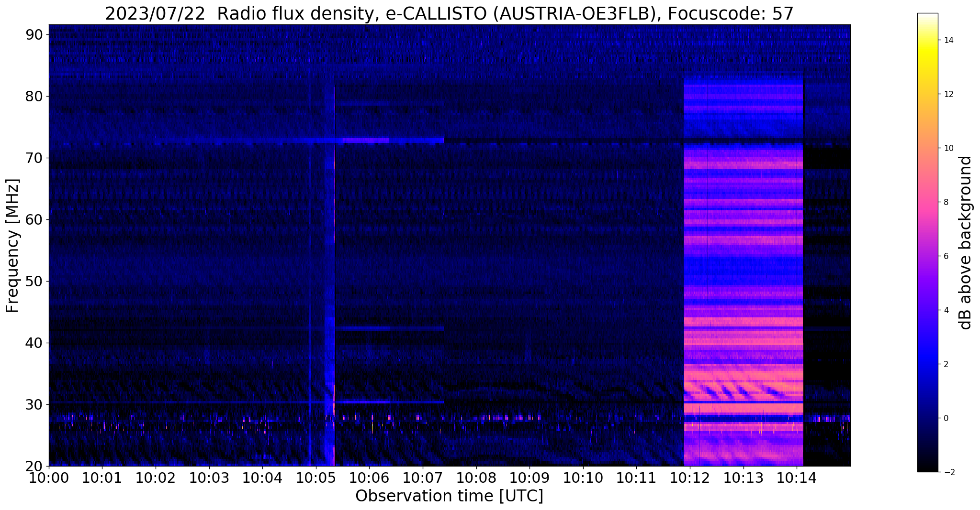Click the 90 MHz frequency tick label
Screen dimensions: 980x510
pyautogui.click(x=35, y=34)
